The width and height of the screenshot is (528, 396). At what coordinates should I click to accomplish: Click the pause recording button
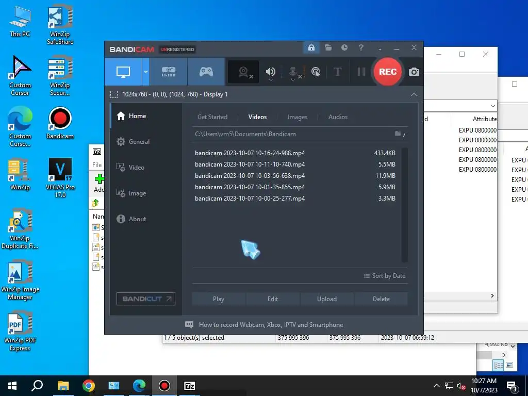click(x=361, y=72)
